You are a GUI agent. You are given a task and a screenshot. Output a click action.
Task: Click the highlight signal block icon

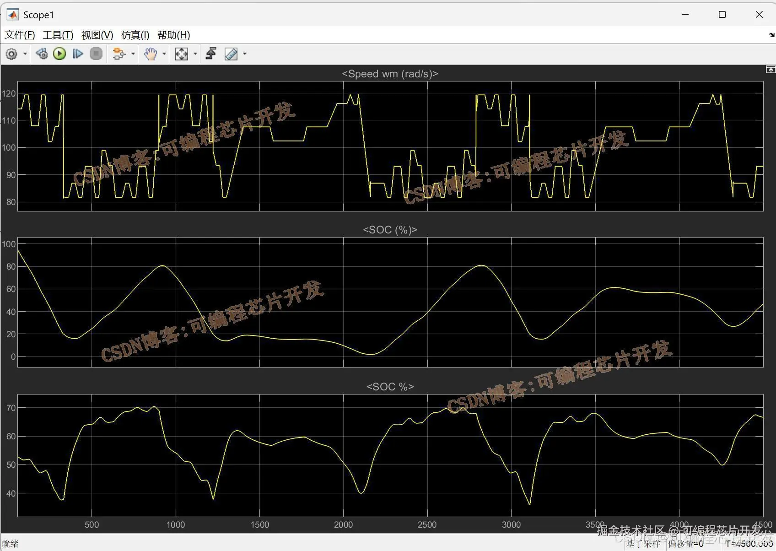pos(119,54)
